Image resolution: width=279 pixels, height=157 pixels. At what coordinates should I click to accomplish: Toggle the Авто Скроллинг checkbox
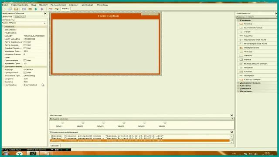coord(25,42)
